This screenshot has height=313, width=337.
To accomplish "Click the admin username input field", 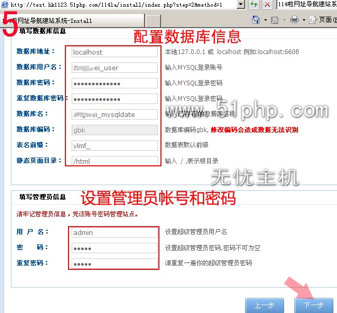I will (x=114, y=232).
